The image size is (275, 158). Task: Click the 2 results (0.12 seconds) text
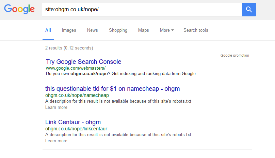tap(69, 48)
